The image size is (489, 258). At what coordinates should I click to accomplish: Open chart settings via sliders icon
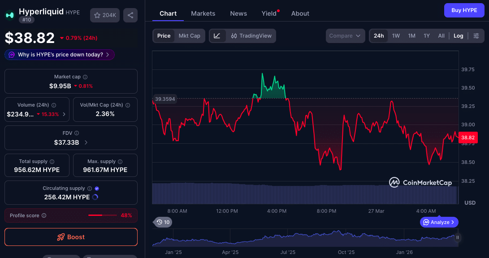pyautogui.click(x=476, y=36)
